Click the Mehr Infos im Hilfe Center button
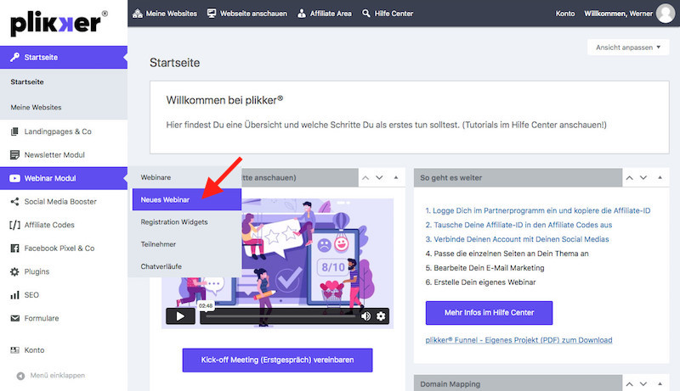This screenshot has height=391, width=680. tap(489, 313)
